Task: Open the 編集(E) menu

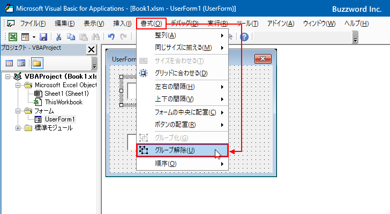Action: [65, 24]
